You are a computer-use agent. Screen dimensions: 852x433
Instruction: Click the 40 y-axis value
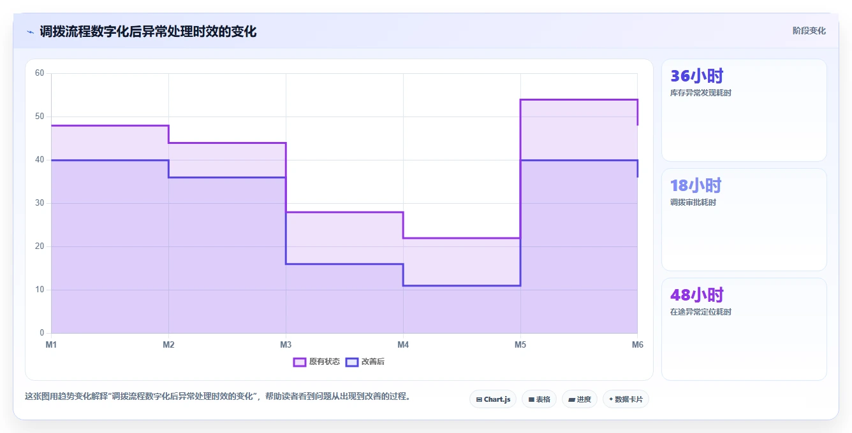click(40, 160)
